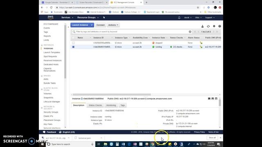Click the details pane vertical scrollbar
Image resolution: width=262 pixels, height=147 pixels.
coord(220,103)
